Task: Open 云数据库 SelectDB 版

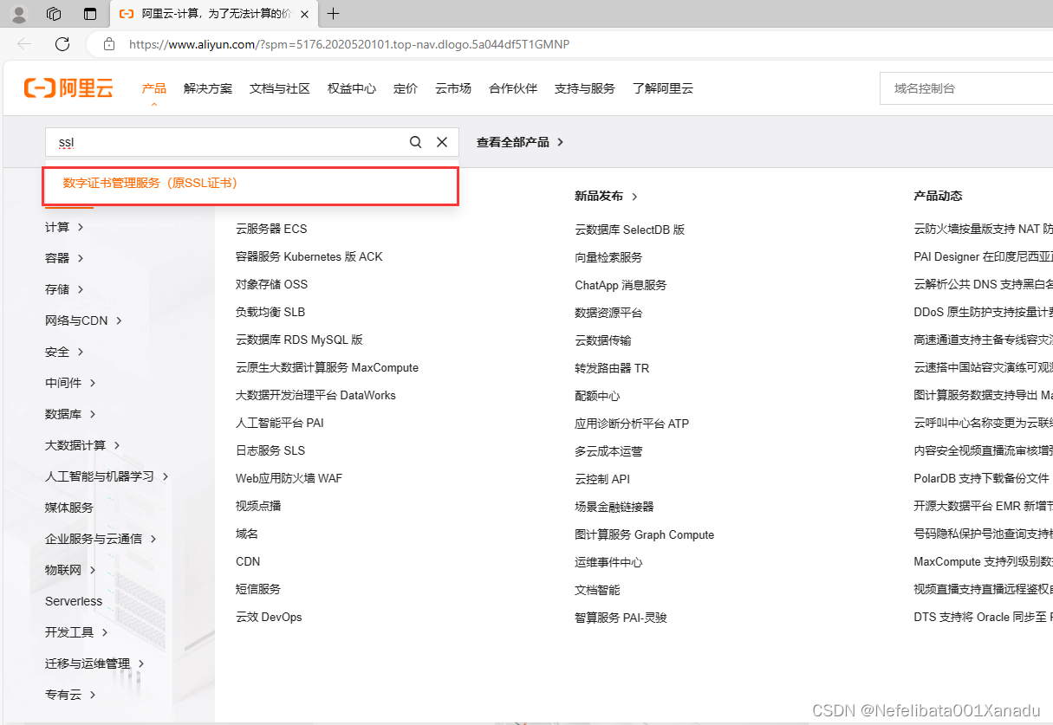Action: 630,230
